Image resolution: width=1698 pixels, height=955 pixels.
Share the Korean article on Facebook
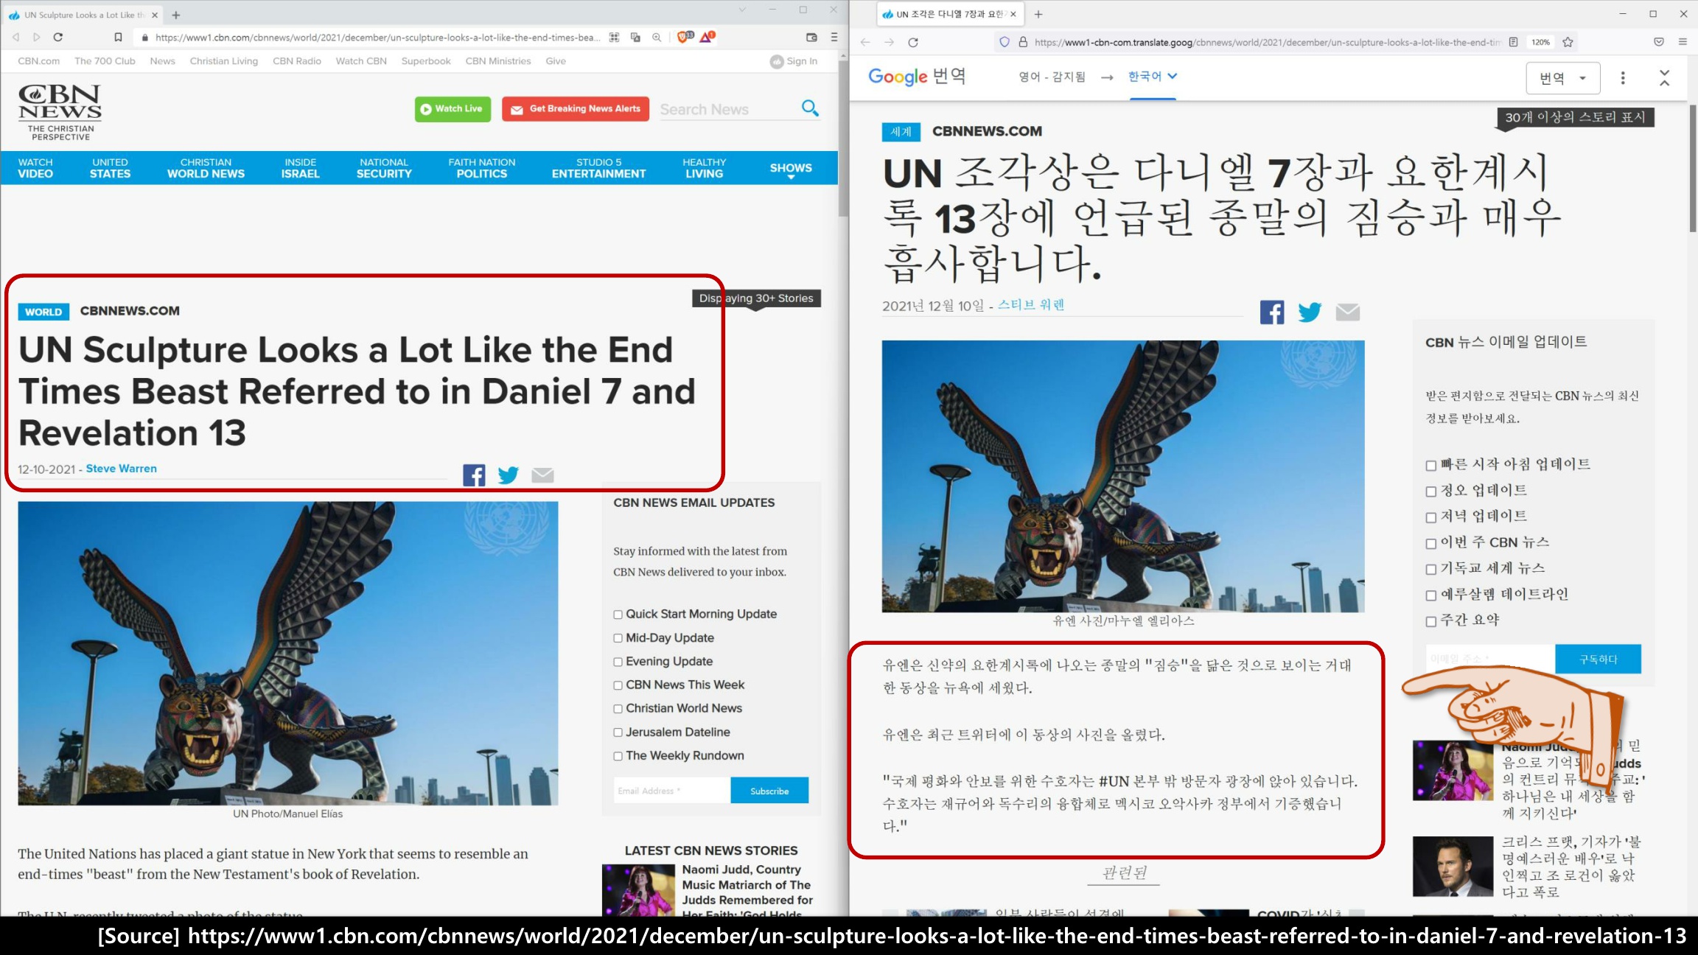pos(1272,312)
